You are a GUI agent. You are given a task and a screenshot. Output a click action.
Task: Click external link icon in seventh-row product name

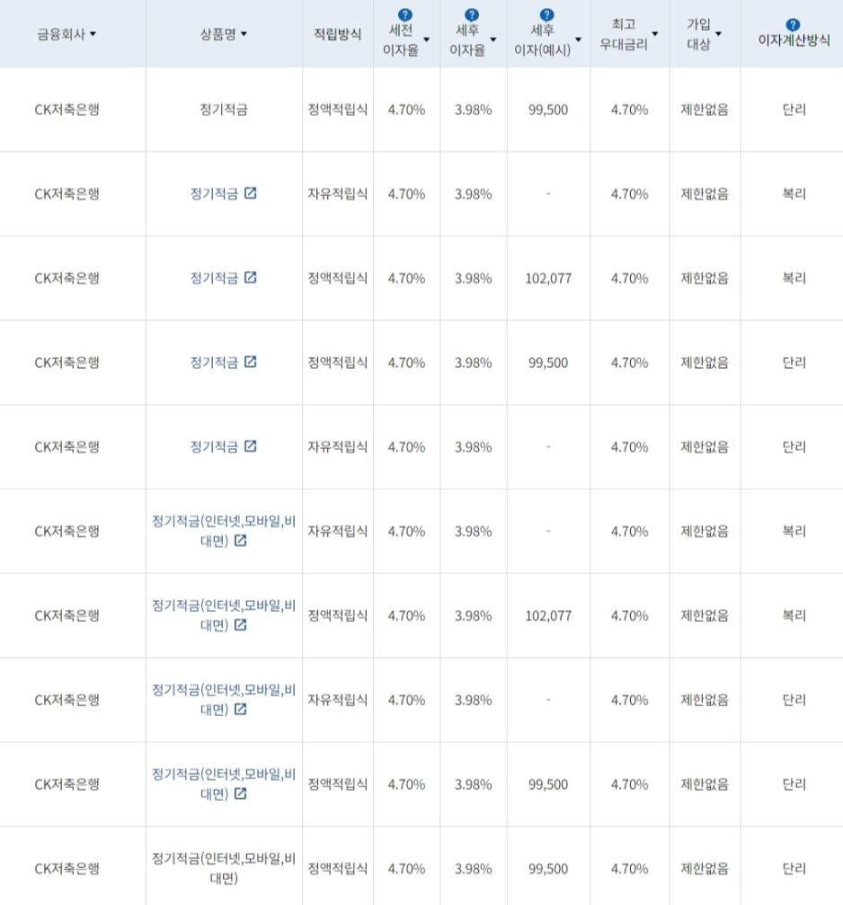pos(242,625)
